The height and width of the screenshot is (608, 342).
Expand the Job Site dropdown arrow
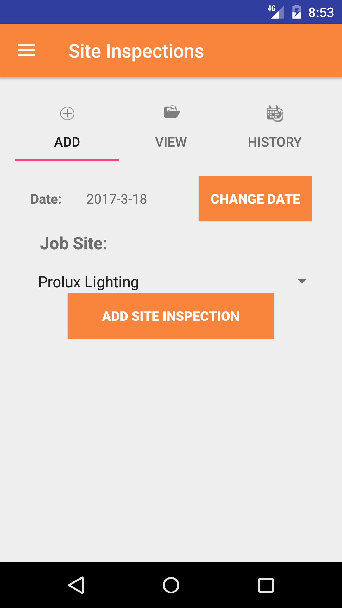(302, 281)
